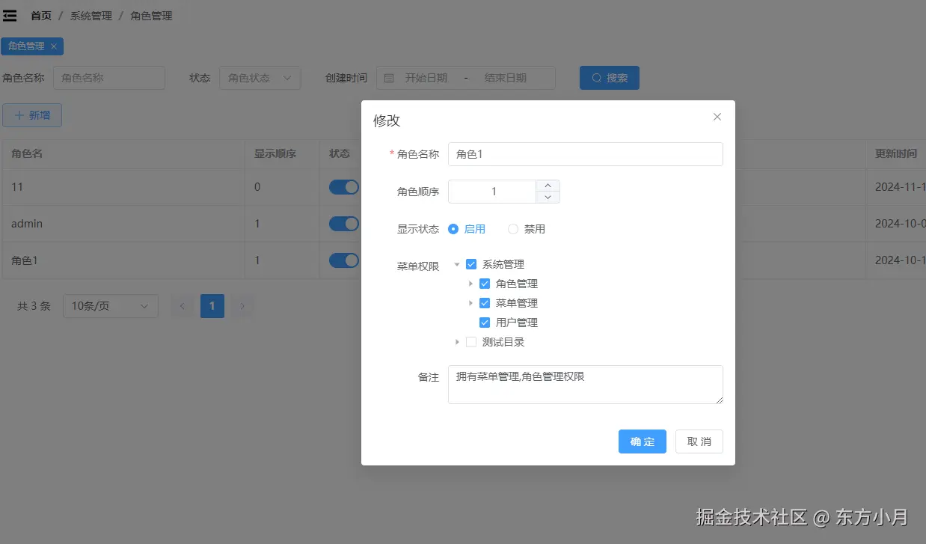Confirm with the 确定 button
This screenshot has height=544, width=926.
(x=643, y=441)
